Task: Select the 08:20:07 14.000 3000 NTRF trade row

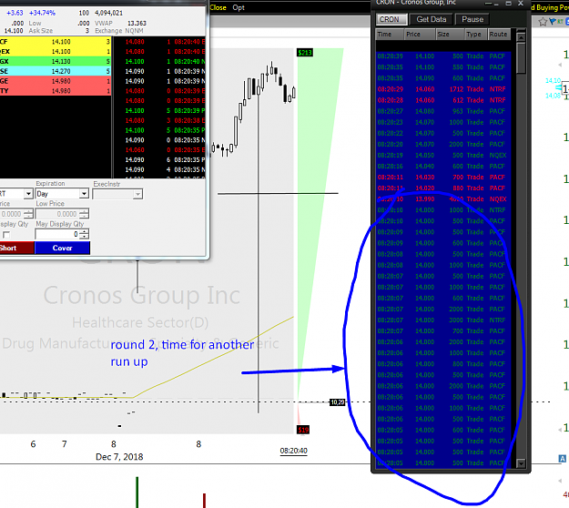Action: [443, 320]
